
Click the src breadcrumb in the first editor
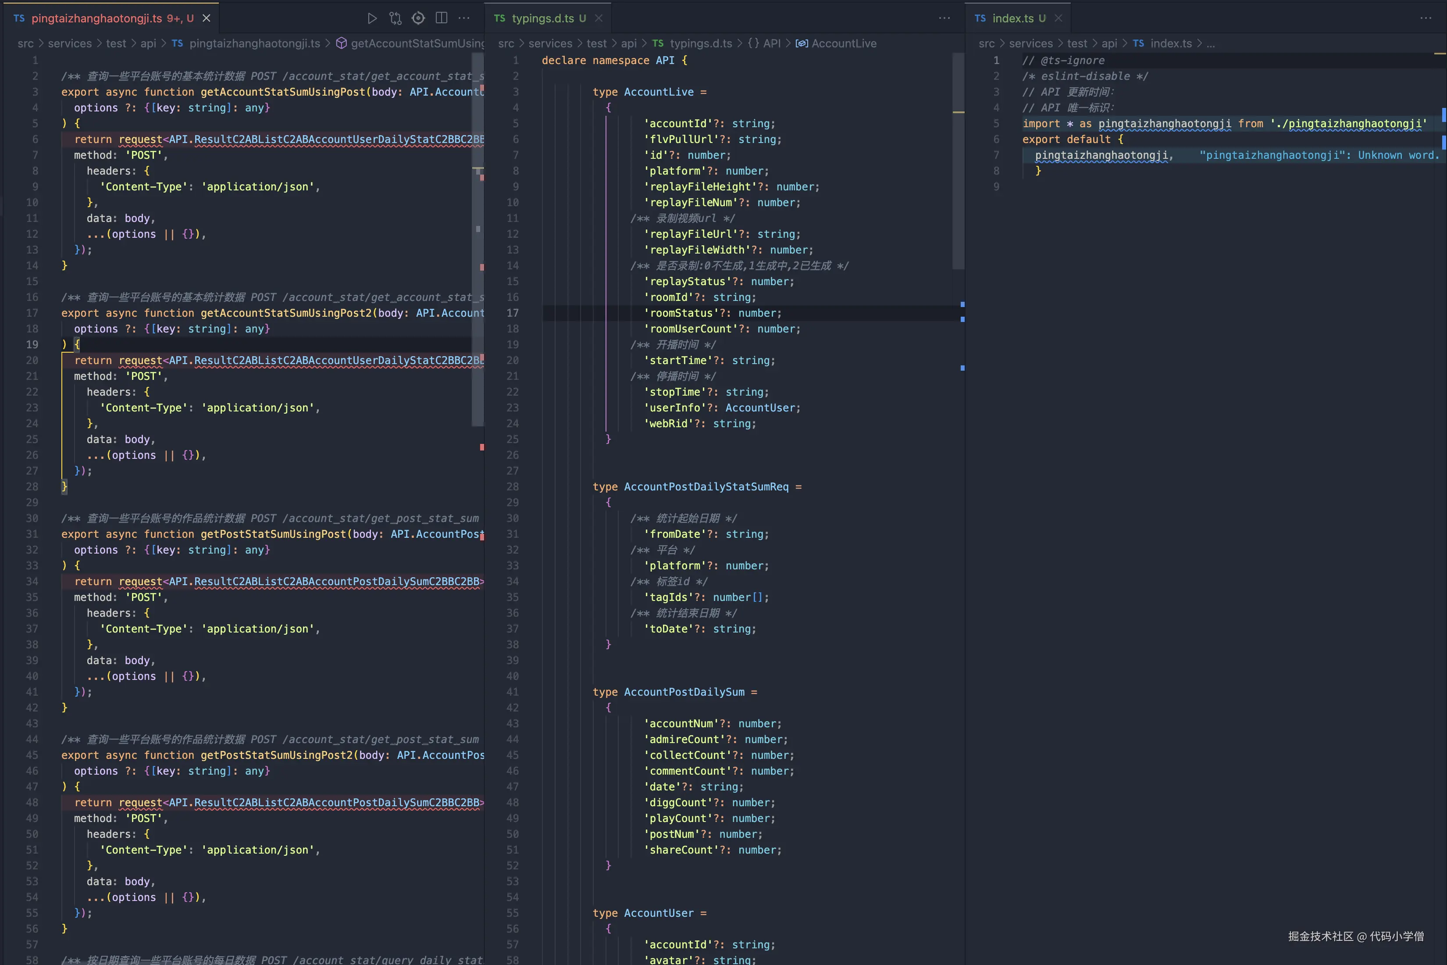click(25, 43)
